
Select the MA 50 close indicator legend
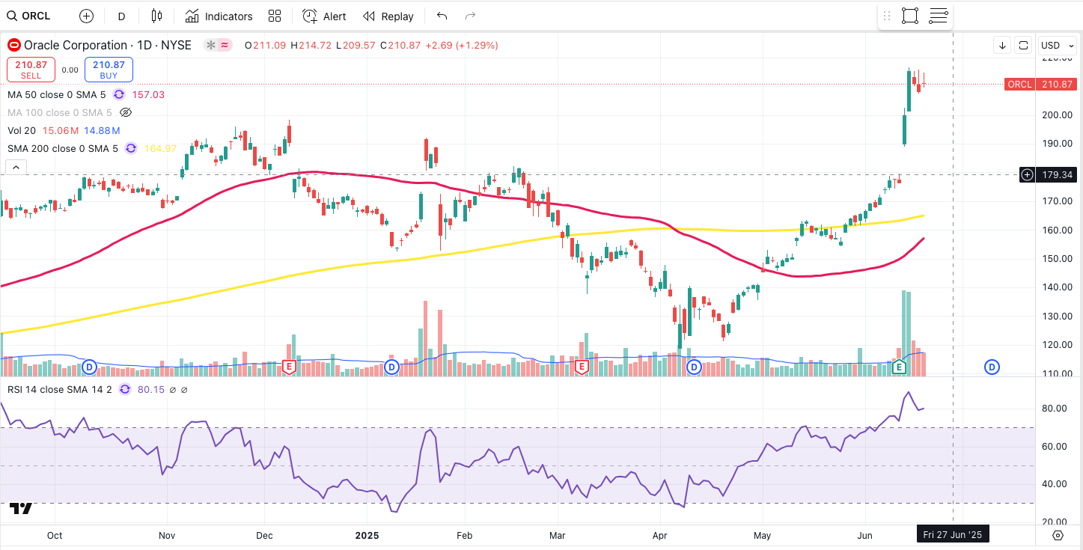(57, 94)
